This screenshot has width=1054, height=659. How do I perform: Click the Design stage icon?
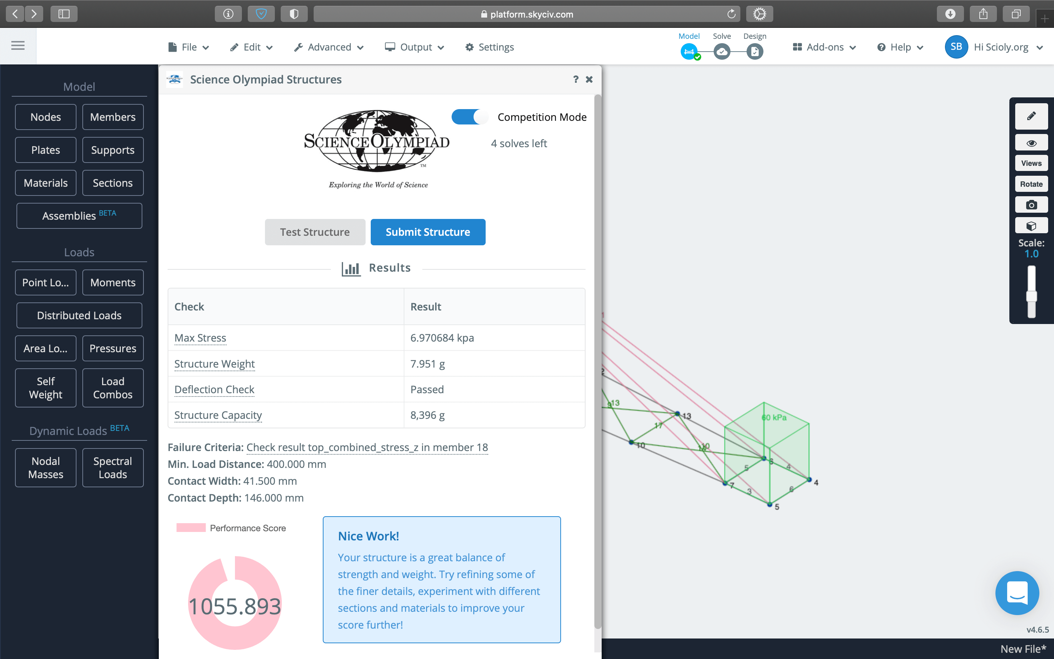(x=754, y=52)
